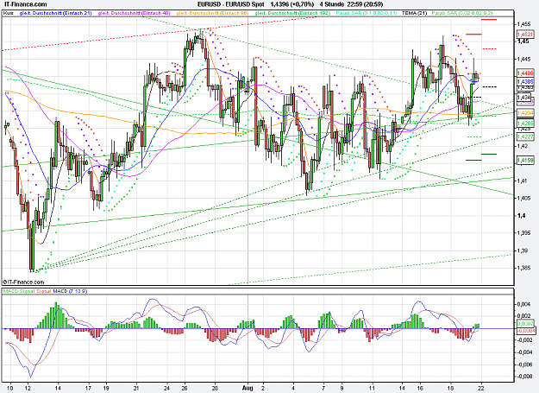
Task: Click the red 1,4408 price tag
Action: [525, 73]
